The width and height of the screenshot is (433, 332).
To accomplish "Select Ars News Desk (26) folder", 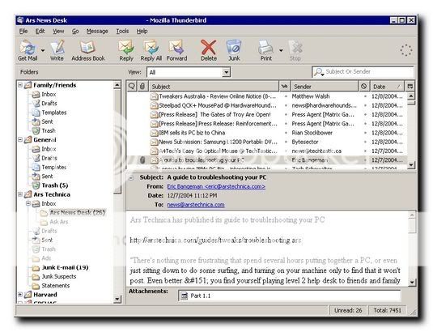I will (73, 213).
